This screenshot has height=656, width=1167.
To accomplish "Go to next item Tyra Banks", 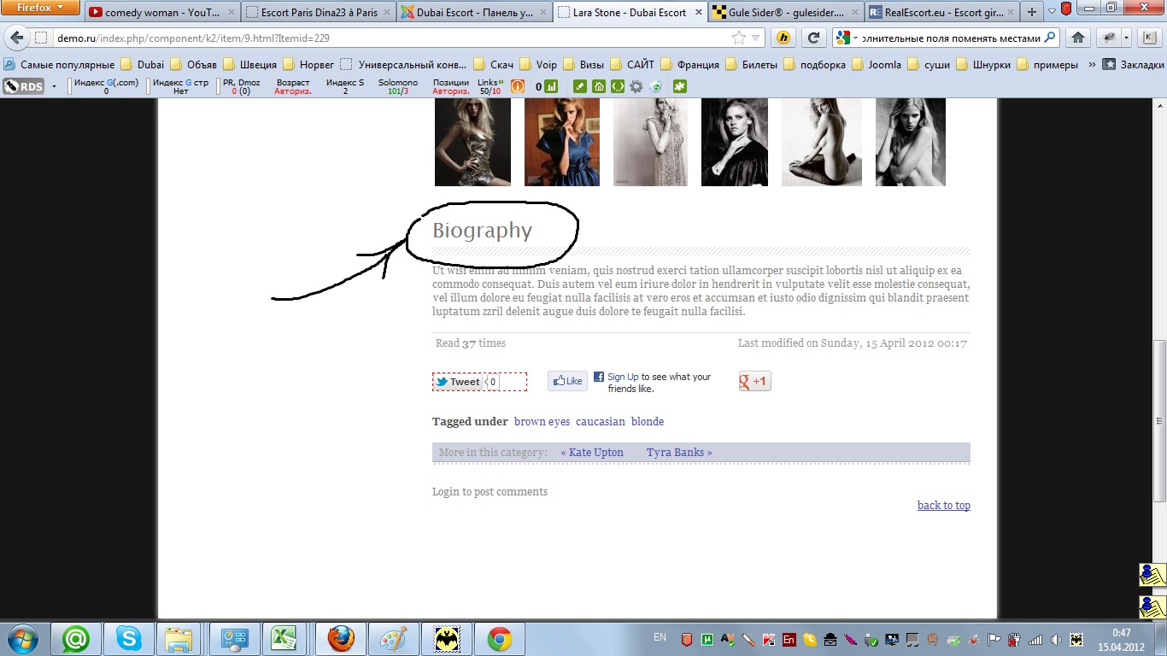I will coord(679,452).
